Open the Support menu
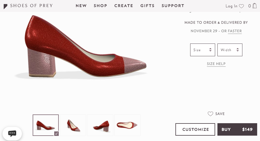Image resolution: width=260 pixels, height=141 pixels. point(173,6)
